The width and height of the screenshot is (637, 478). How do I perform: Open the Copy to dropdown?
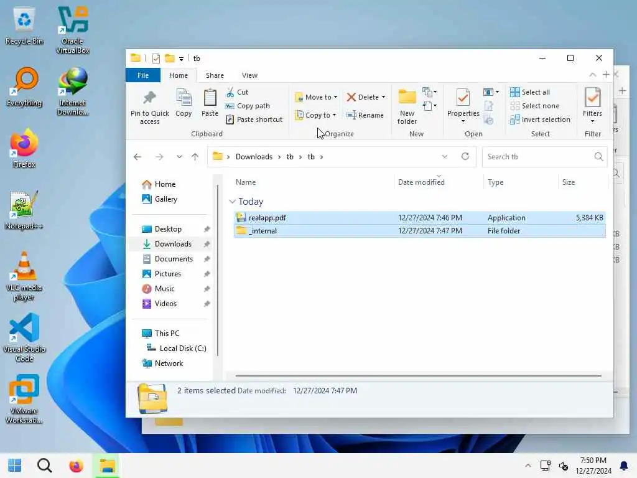click(x=315, y=115)
